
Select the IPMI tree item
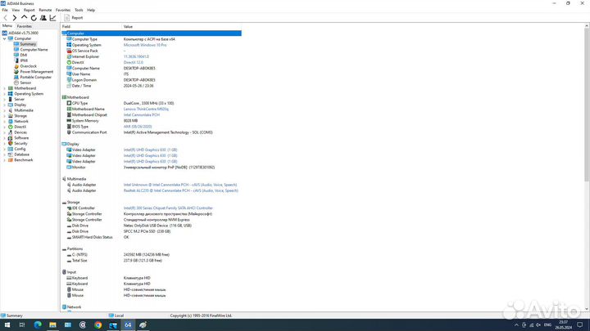[x=24, y=60]
